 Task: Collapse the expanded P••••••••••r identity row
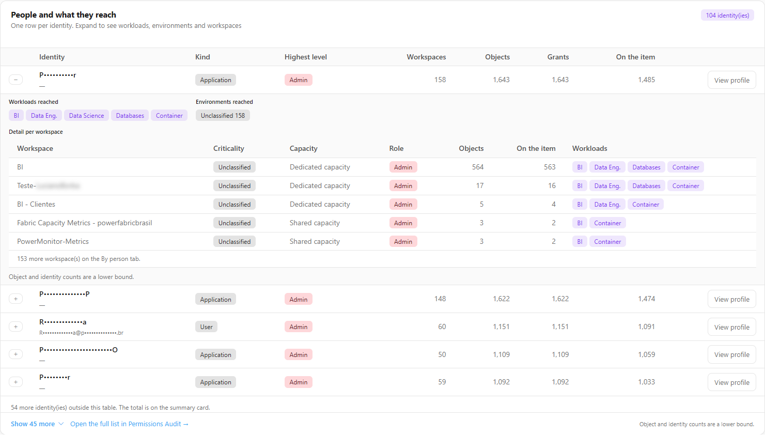[15, 80]
